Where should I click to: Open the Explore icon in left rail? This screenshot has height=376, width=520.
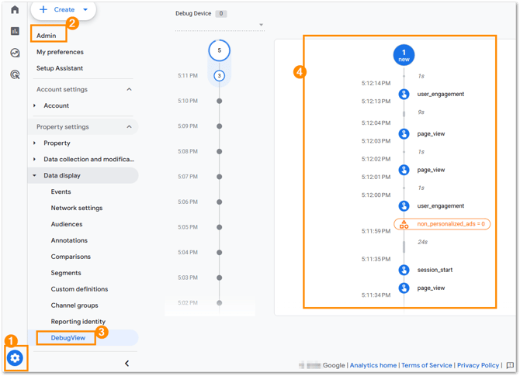pyautogui.click(x=15, y=53)
